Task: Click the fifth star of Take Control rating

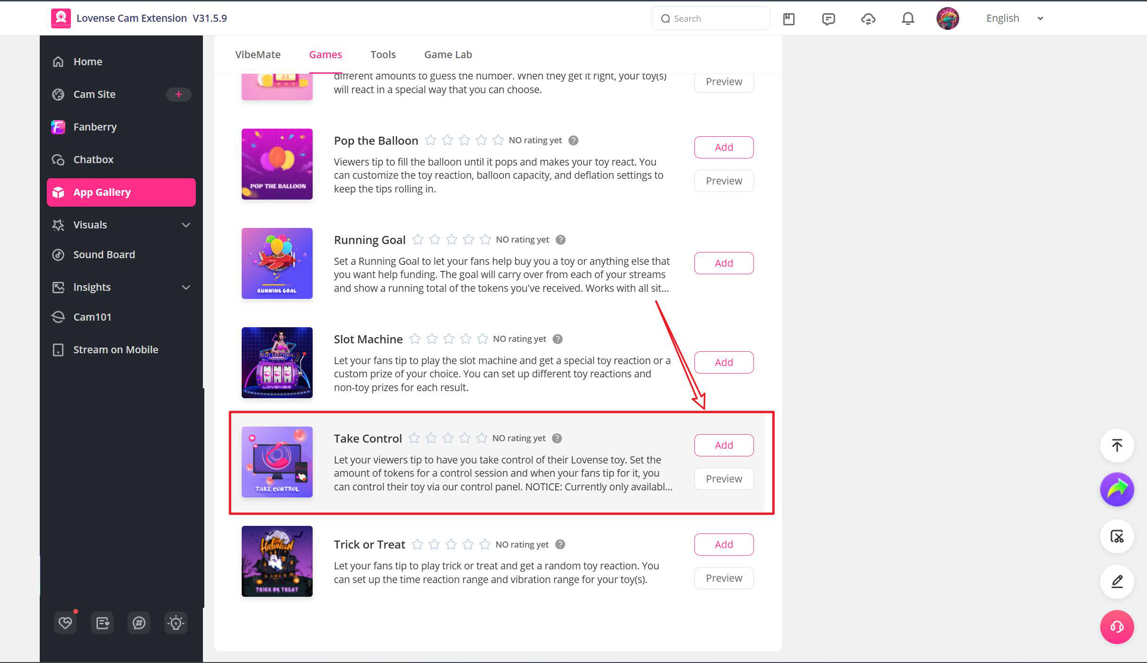Action: (x=482, y=438)
